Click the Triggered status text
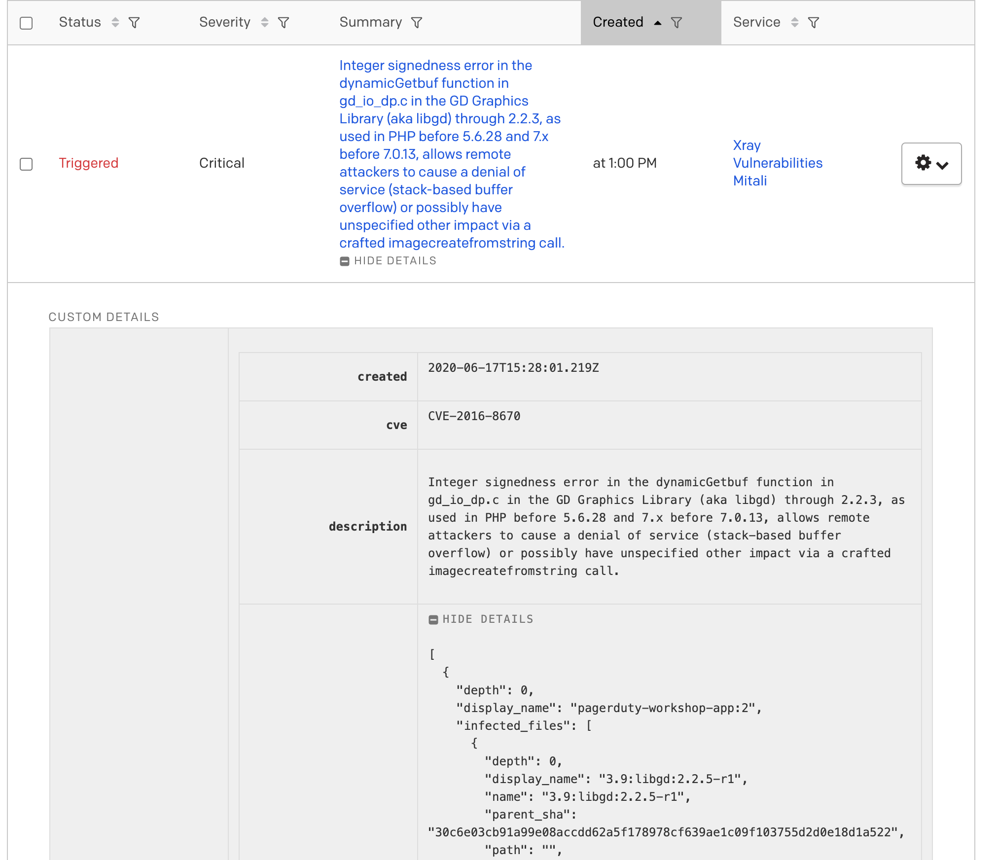The height and width of the screenshot is (860, 998). (x=89, y=163)
